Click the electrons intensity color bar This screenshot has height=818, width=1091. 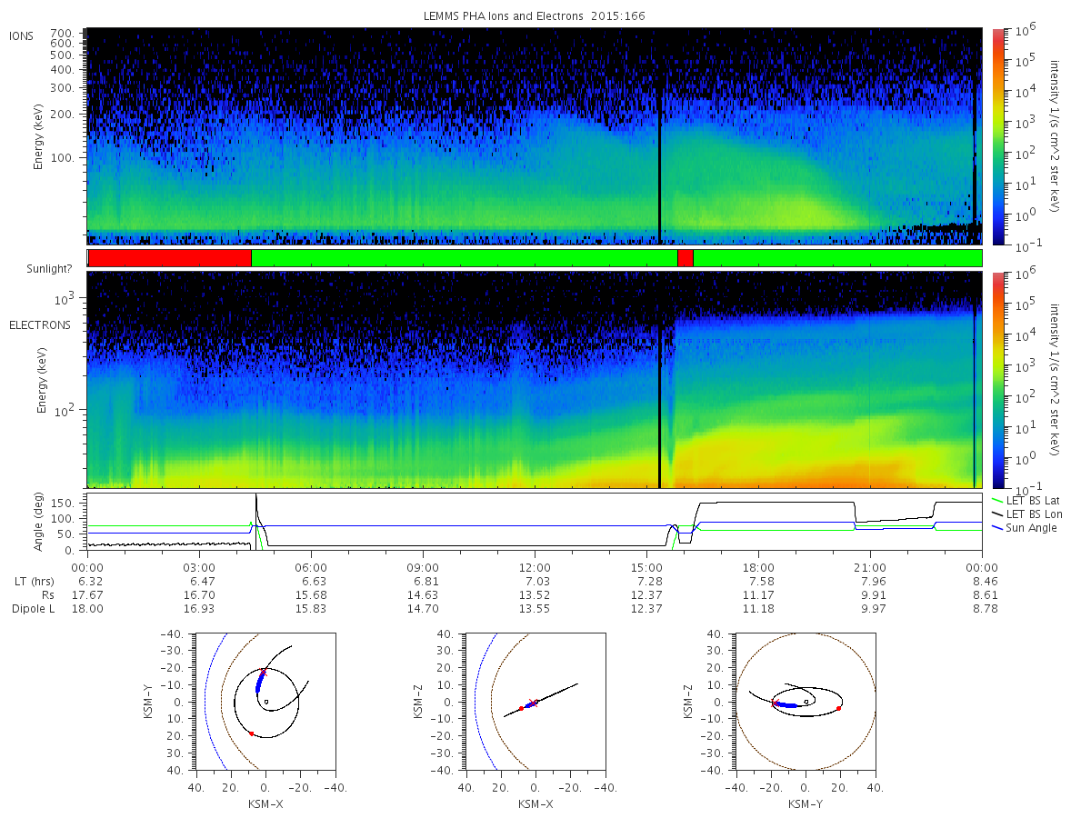(998, 380)
